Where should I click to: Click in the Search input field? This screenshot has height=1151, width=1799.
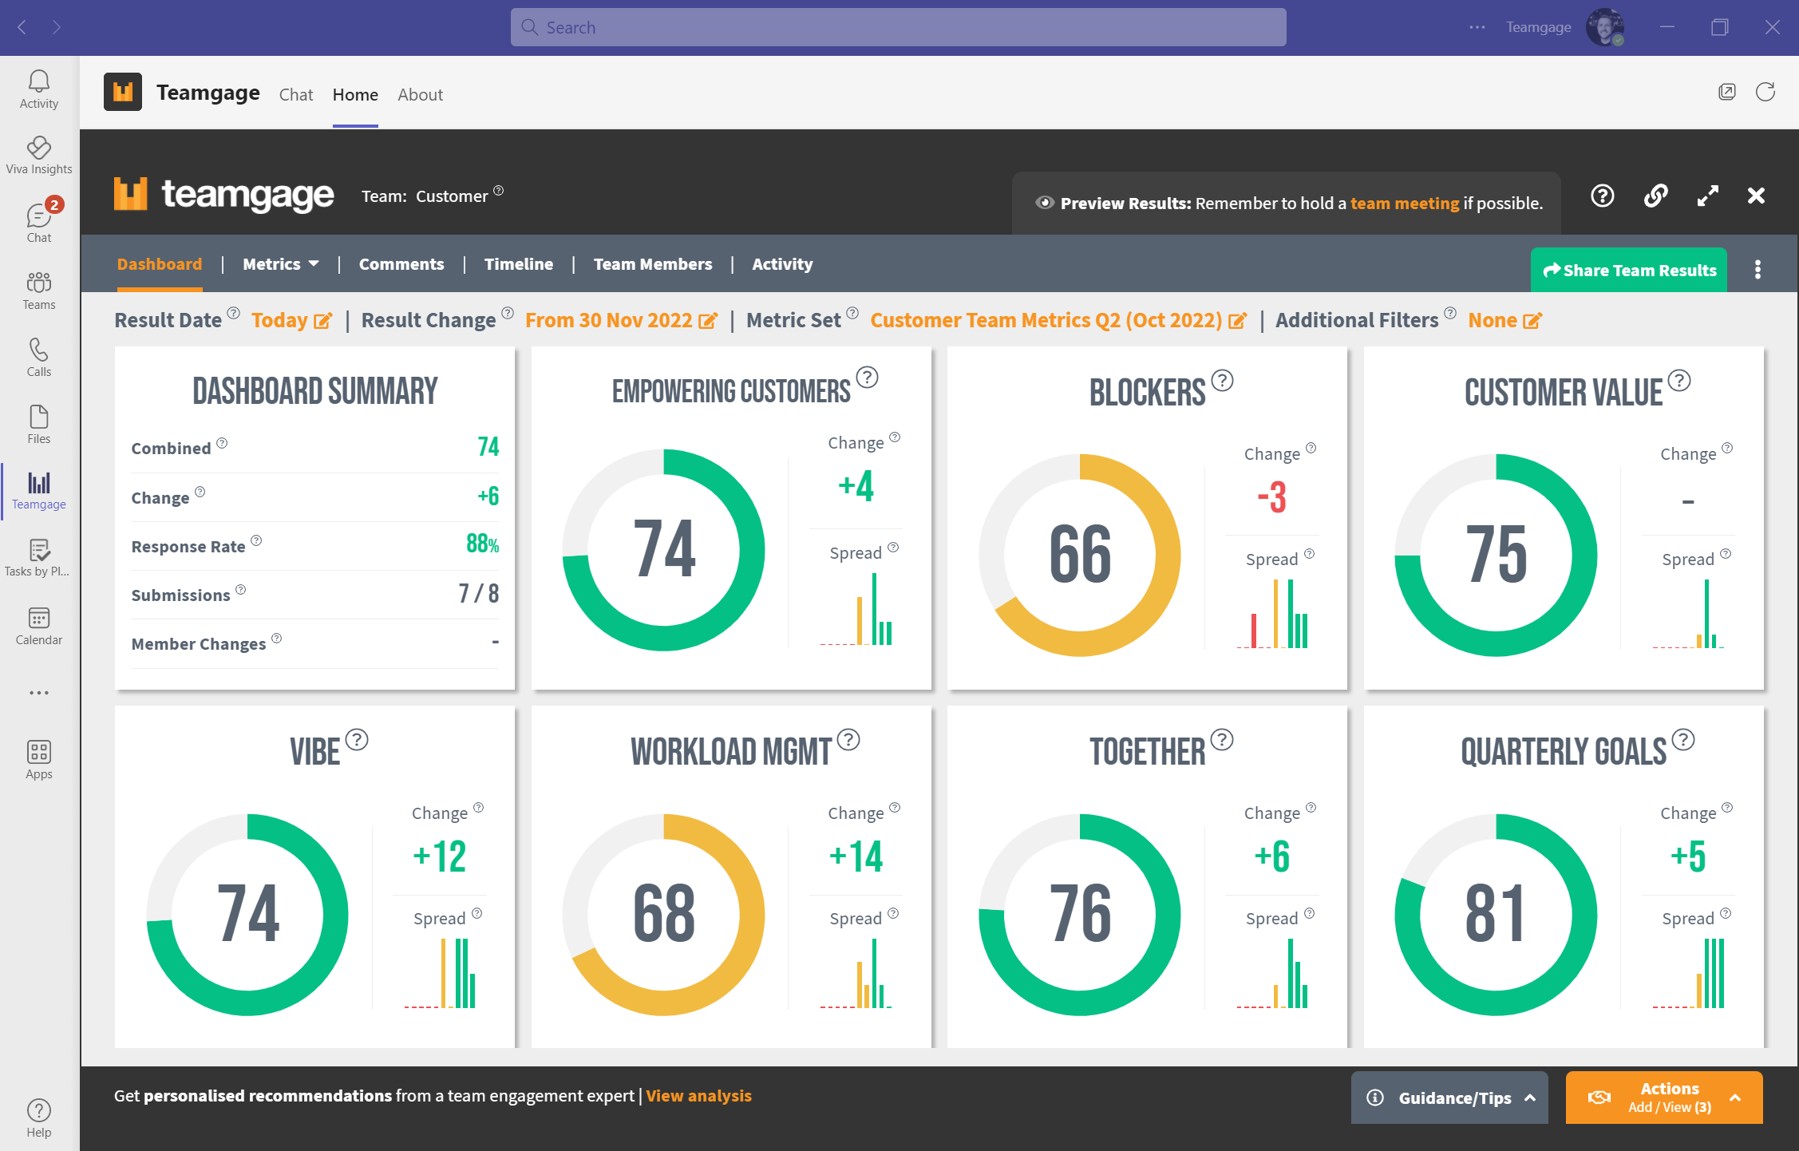coord(898,27)
